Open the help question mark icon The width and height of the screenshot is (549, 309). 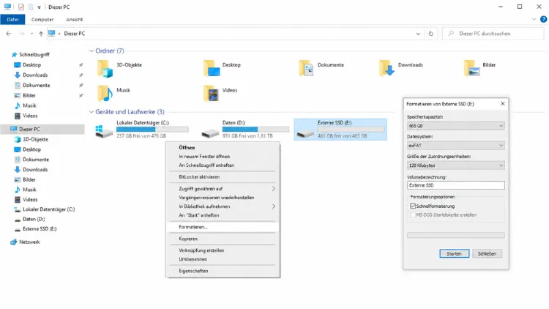point(543,19)
